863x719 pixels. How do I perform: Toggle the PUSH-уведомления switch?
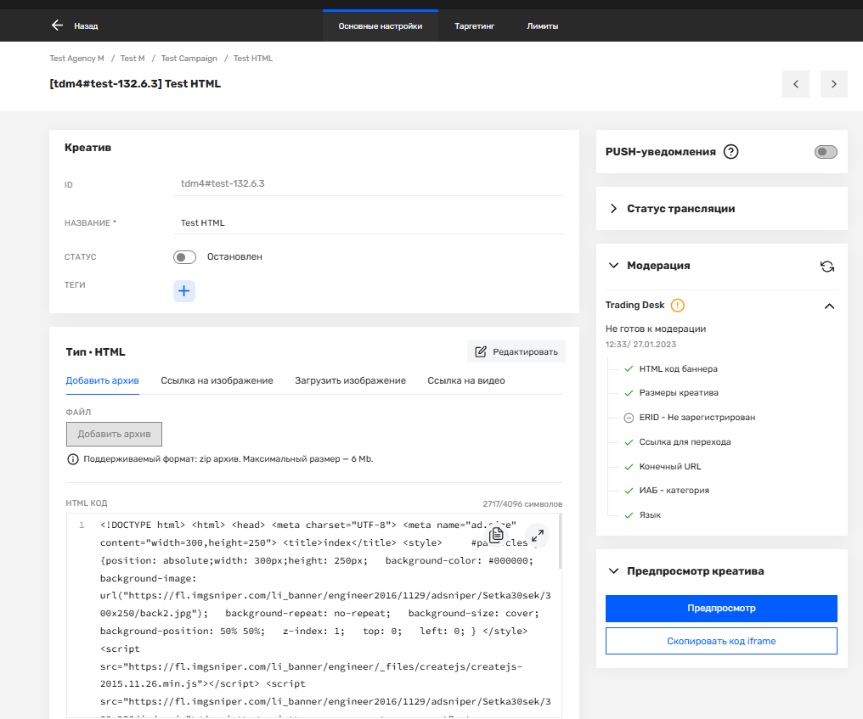pyautogui.click(x=826, y=152)
